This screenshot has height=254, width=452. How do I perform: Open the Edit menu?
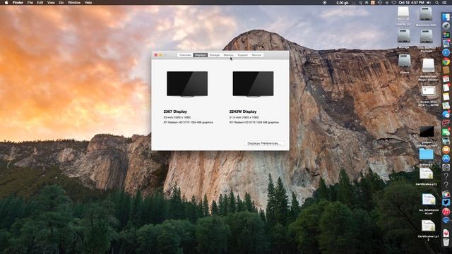coord(40,3)
